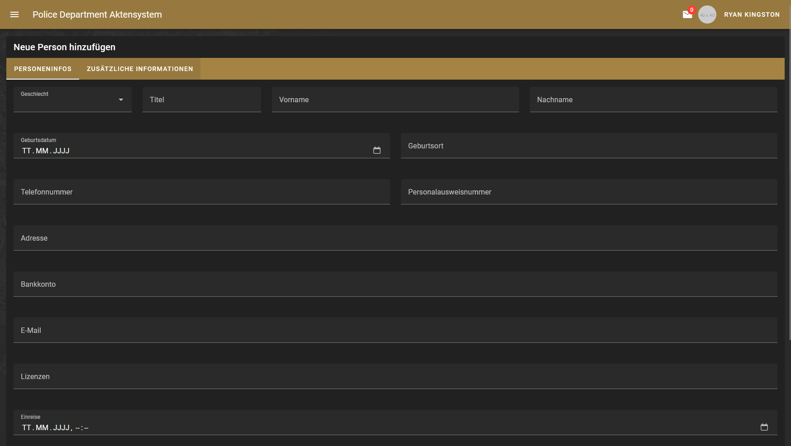
Task: Click the unread messages badge showing 0
Action: (x=691, y=9)
